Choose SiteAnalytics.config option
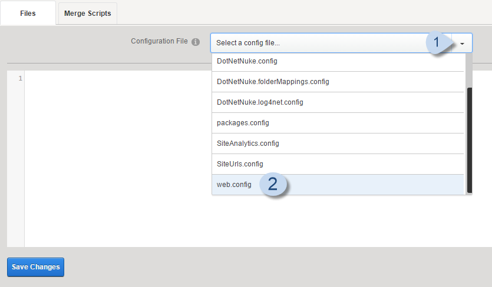Screen dimensions: 492x287 coord(338,143)
